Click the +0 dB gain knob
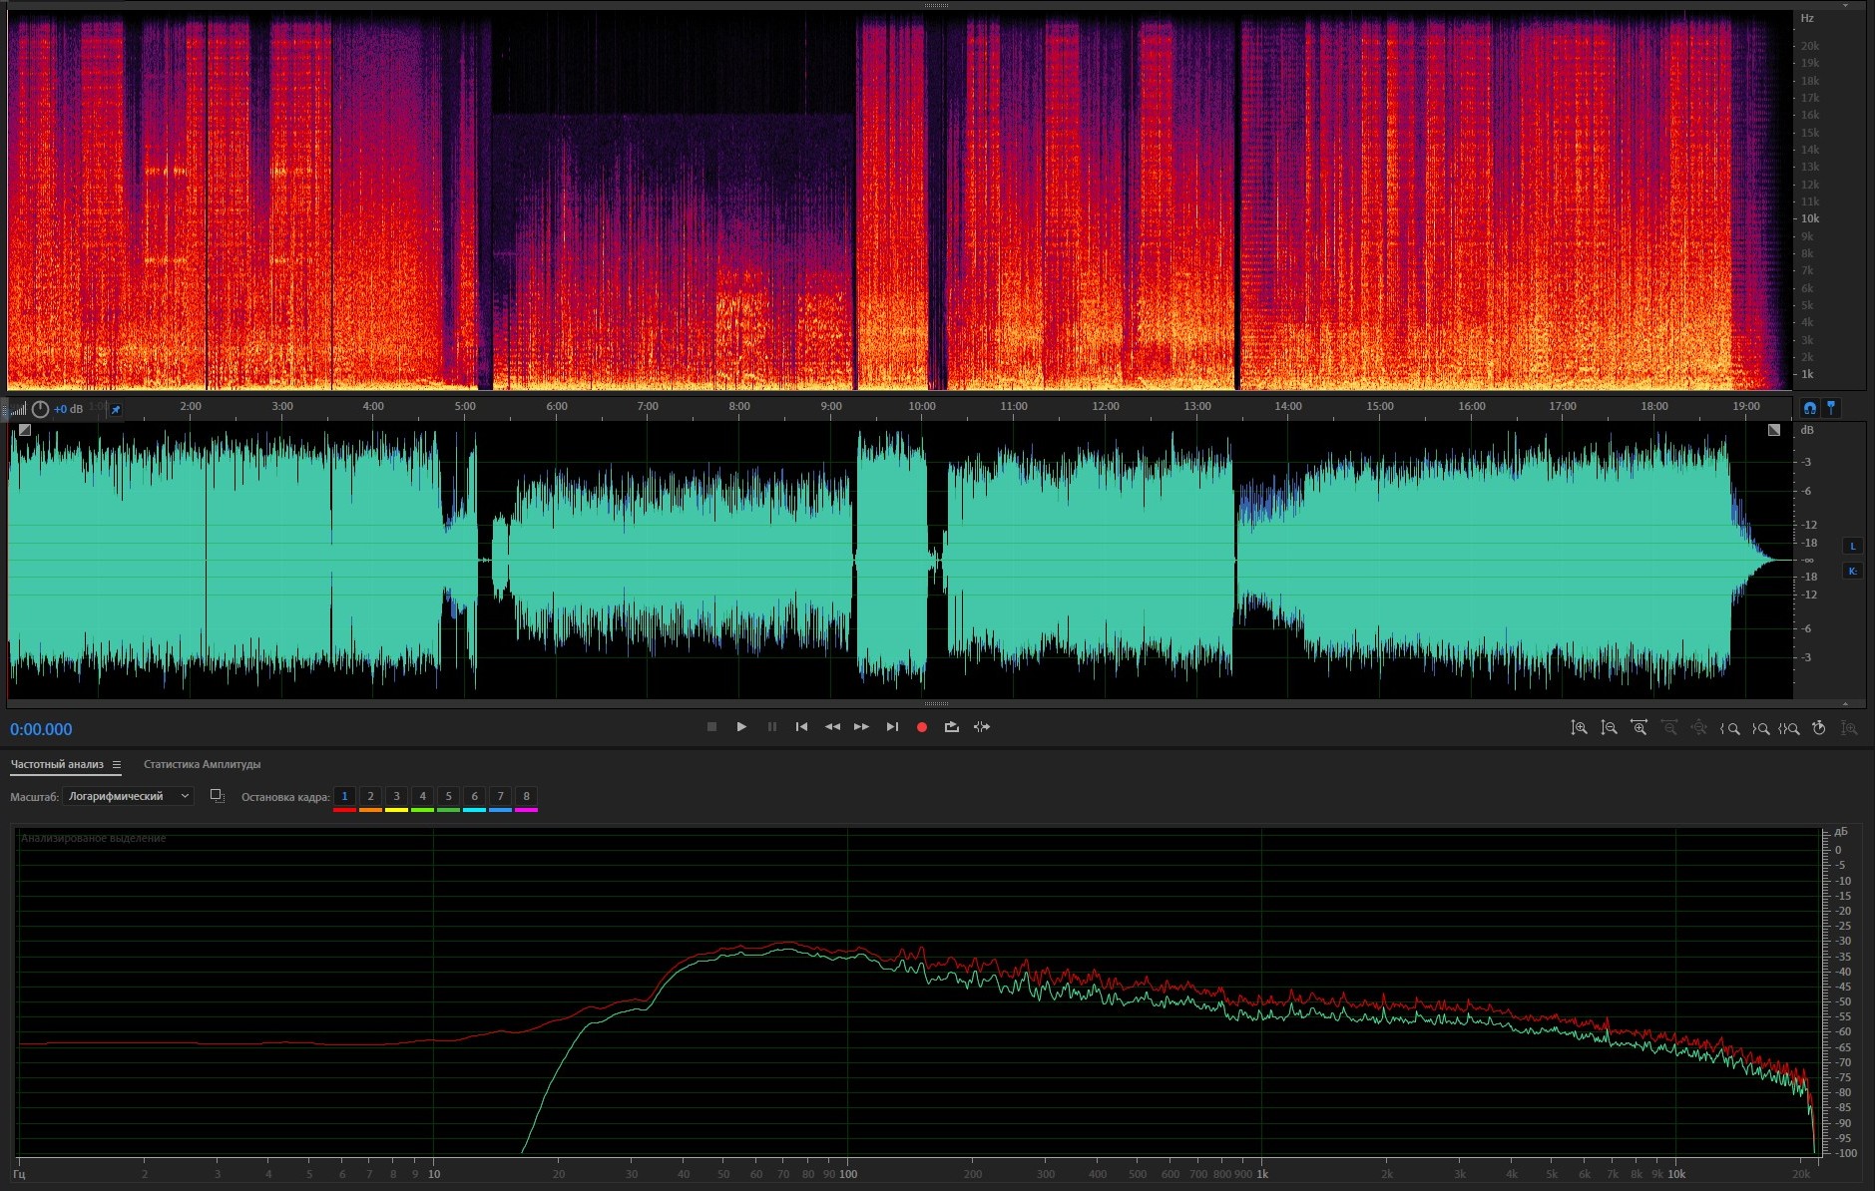Viewport: 1875px width, 1191px height. 40,409
